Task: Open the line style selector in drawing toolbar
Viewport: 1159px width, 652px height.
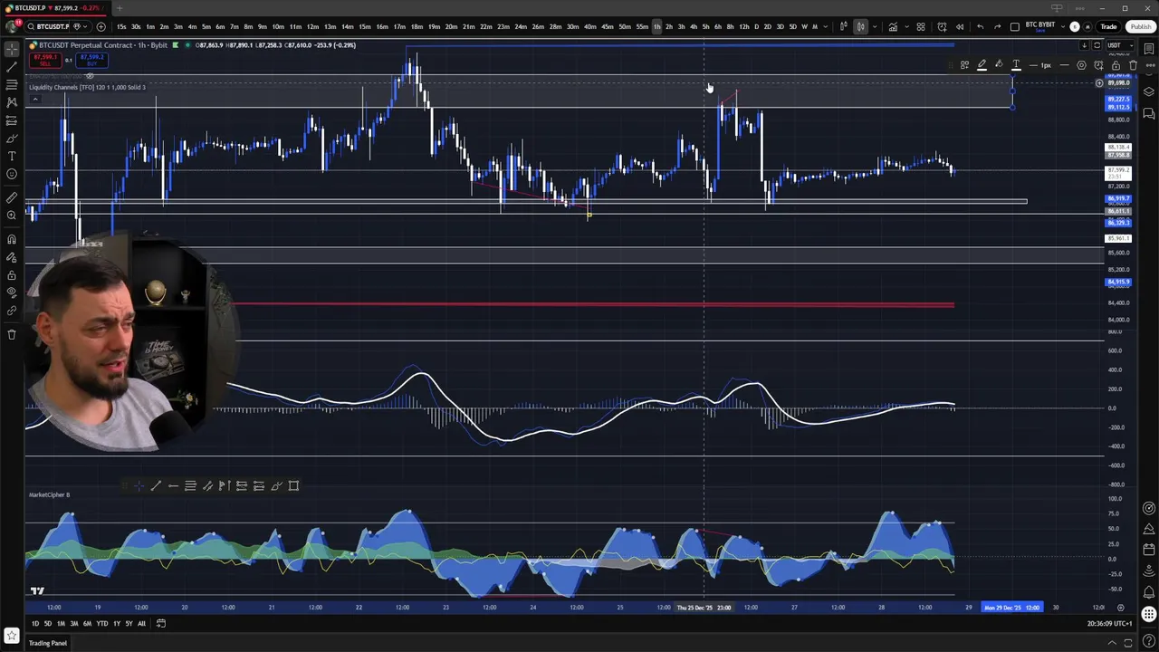Action: point(1064,65)
